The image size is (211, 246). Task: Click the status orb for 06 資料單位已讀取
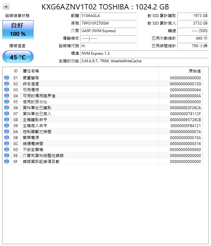7,108
